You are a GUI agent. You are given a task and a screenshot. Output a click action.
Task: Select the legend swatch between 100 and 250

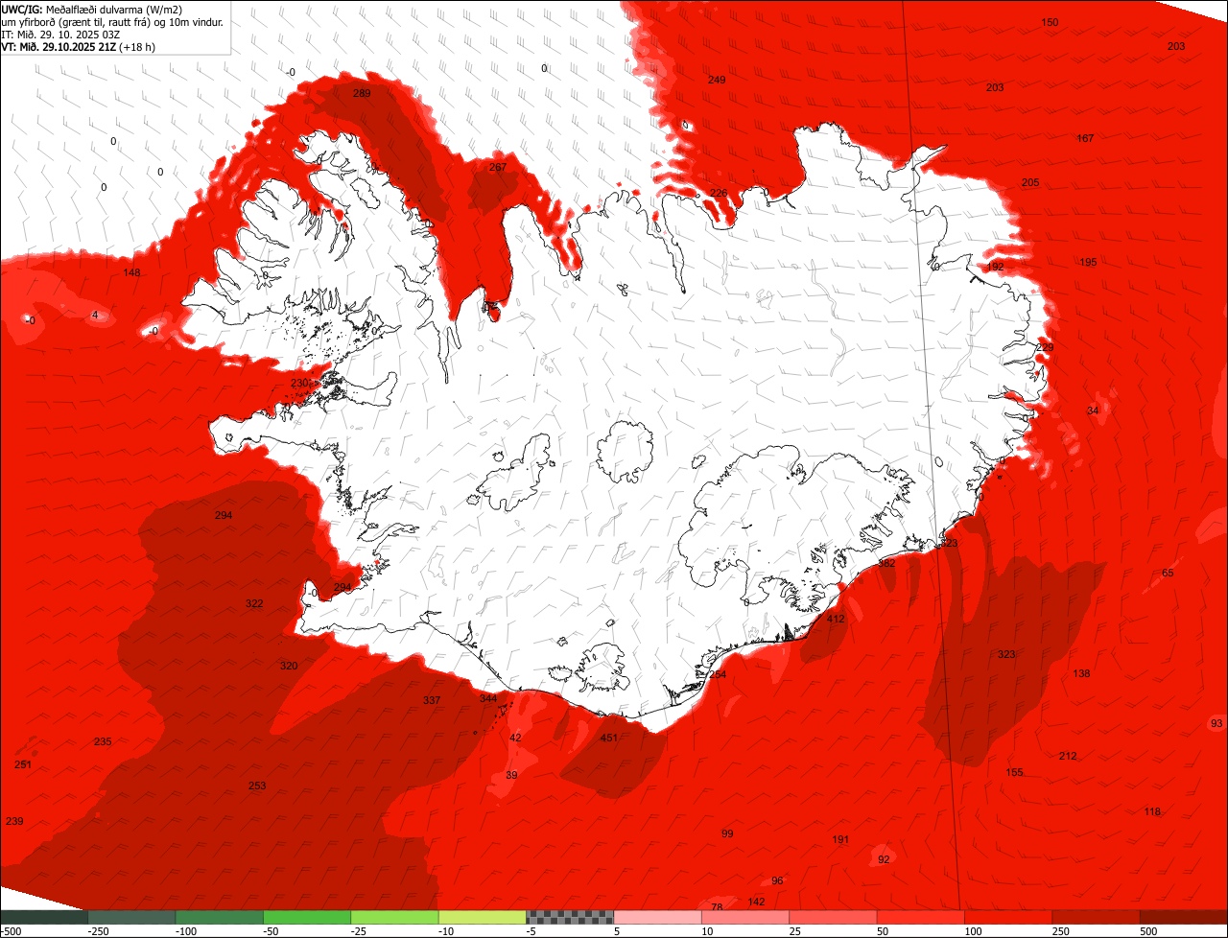click(1008, 917)
